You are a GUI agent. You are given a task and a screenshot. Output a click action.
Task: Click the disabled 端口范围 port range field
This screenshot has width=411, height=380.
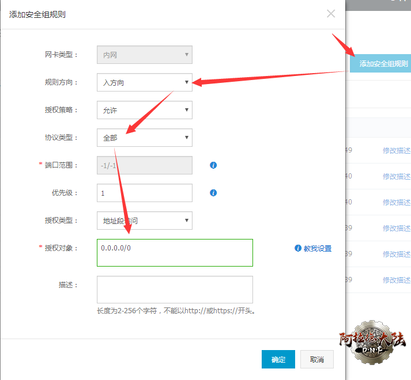click(x=144, y=165)
